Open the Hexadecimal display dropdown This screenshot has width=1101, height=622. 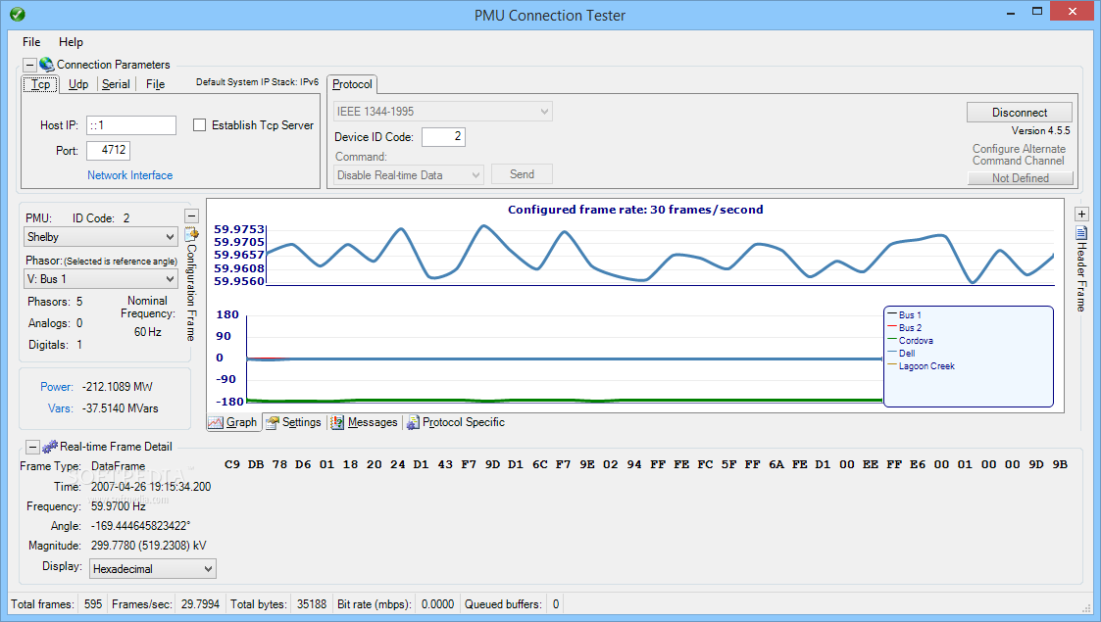152,569
